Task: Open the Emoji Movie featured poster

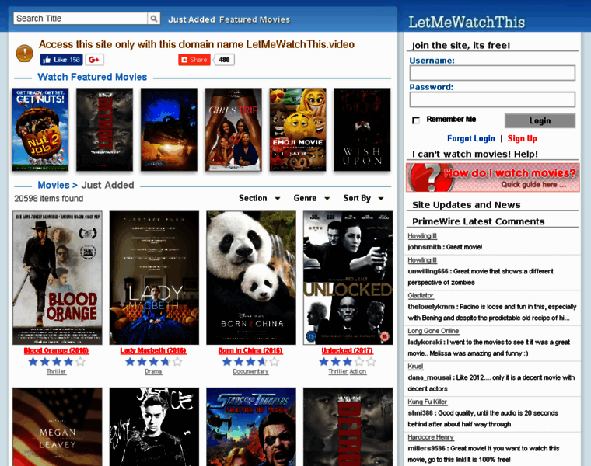Action: tap(298, 130)
